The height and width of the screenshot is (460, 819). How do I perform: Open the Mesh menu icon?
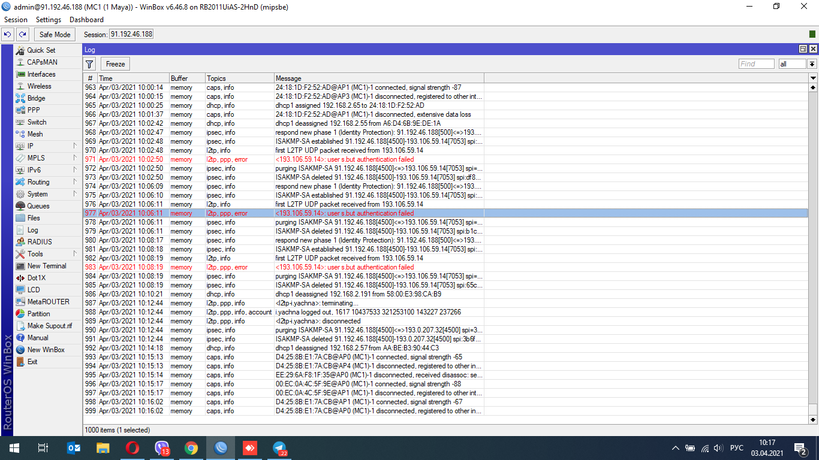click(x=20, y=134)
